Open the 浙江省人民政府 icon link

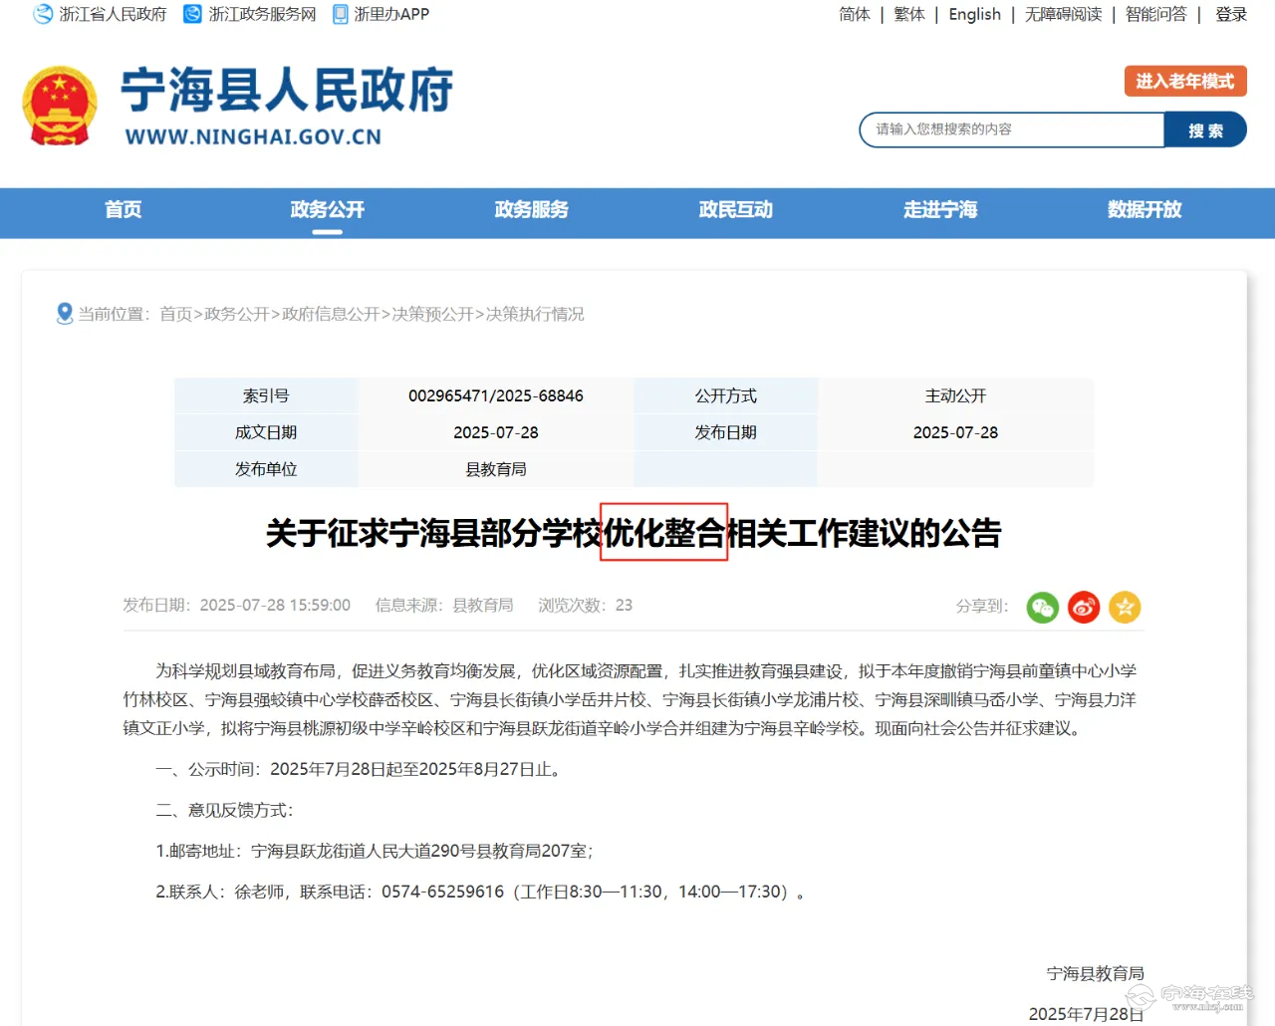coord(43,14)
